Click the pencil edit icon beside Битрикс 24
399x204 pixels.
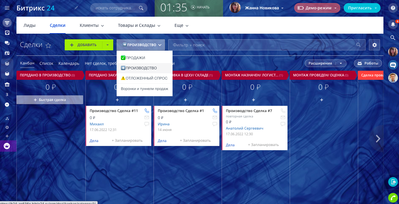pos(76,8)
